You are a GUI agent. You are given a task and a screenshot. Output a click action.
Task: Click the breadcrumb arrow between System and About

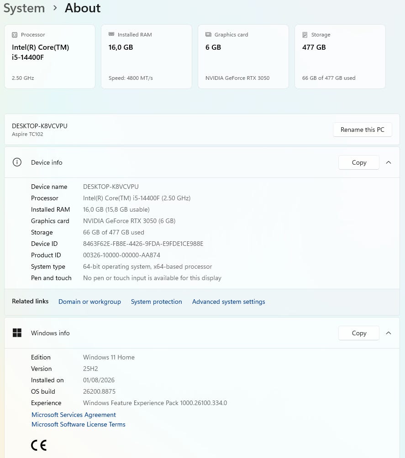pyautogui.click(x=55, y=8)
